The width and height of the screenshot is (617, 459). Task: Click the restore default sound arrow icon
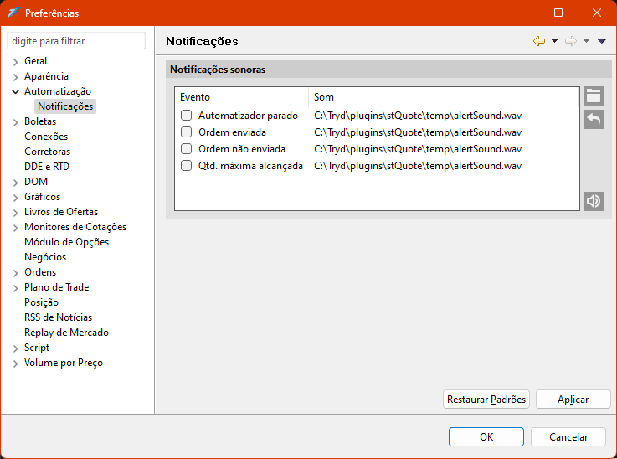point(594,119)
